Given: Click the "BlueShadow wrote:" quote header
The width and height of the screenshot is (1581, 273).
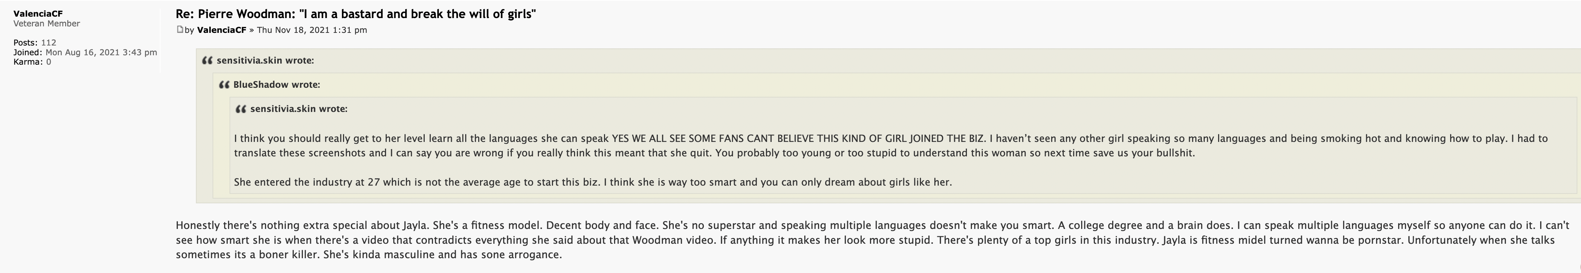Looking at the screenshot, I should click(276, 84).
